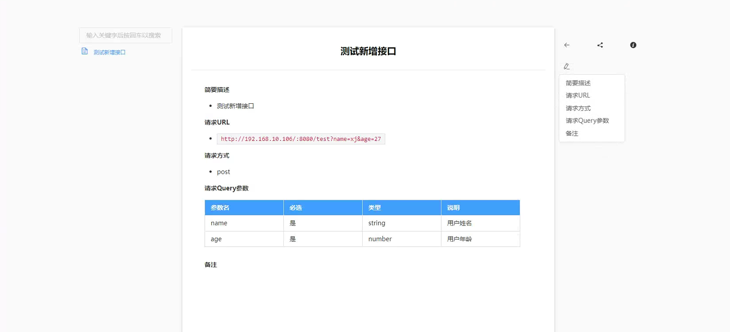
Task: Click the number type cell
Action: (x=402, y=239)
